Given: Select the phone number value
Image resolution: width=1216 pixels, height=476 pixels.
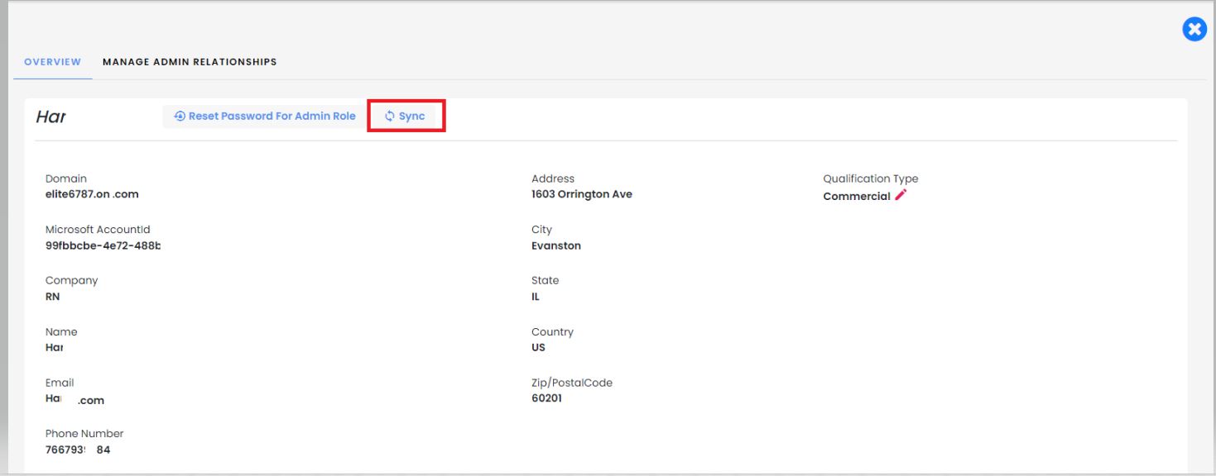Looking at the screenshot, I should 78,450.
